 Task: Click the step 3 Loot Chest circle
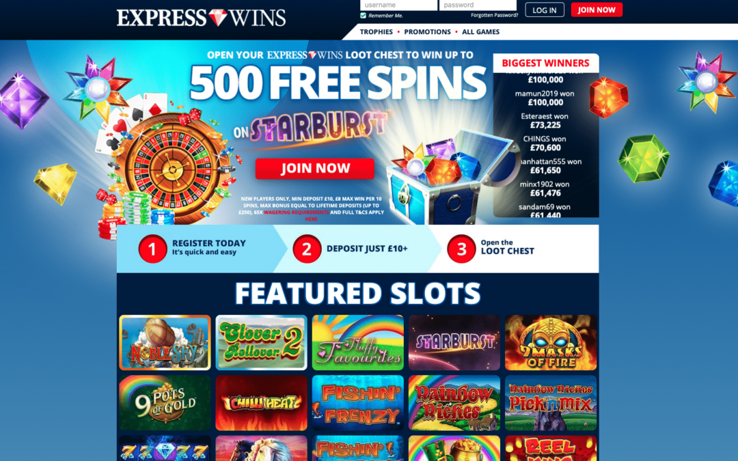click(461, 249)
